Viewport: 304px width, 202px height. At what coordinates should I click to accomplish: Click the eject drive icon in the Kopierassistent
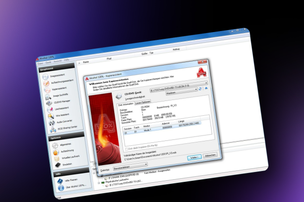point(206,88)
